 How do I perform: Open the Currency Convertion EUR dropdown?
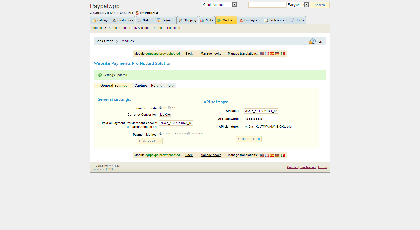(165, 114)
